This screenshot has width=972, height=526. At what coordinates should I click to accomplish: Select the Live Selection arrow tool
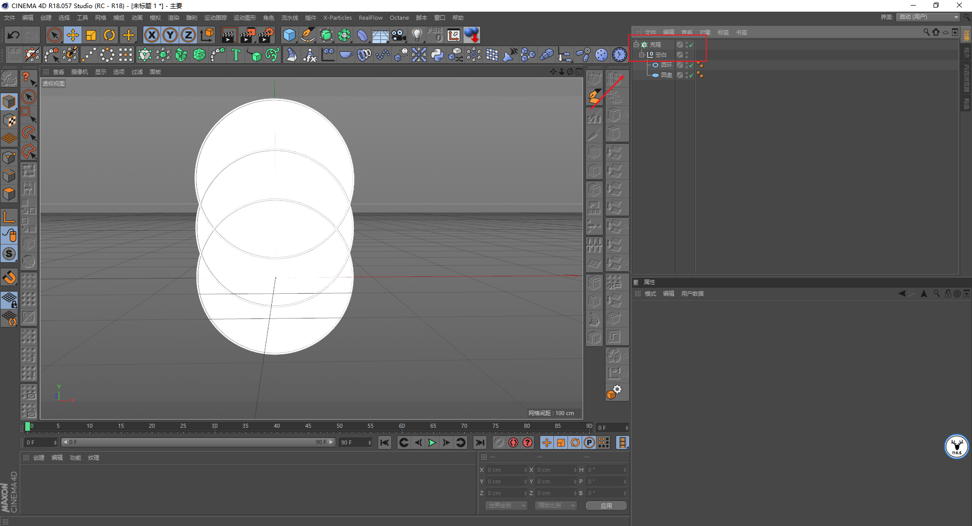click(54, 35)
